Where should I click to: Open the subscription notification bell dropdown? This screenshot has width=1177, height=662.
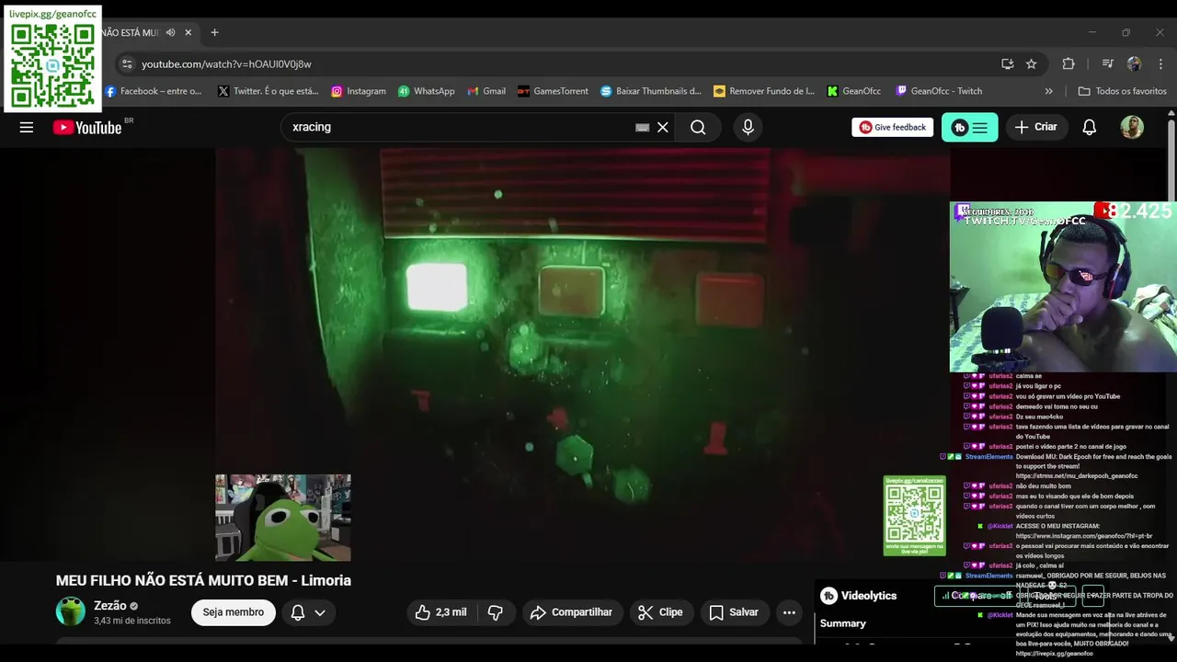click(x=308, y=612)
